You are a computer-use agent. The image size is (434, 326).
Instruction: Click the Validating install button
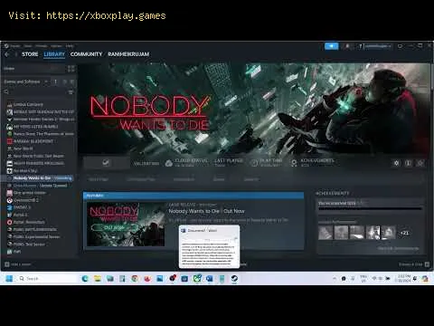pos(106,163)
